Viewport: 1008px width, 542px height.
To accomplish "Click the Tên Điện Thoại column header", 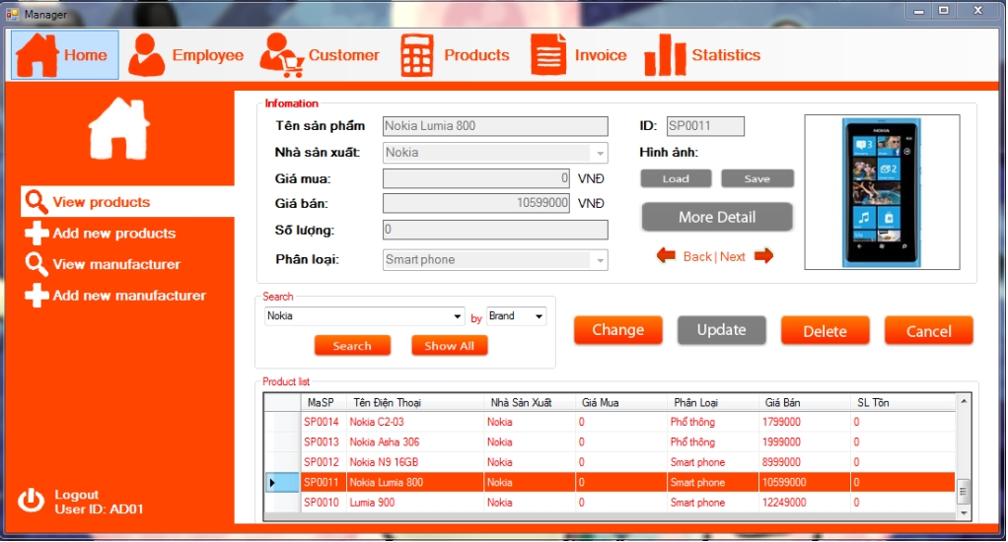I will pos(414,403).
